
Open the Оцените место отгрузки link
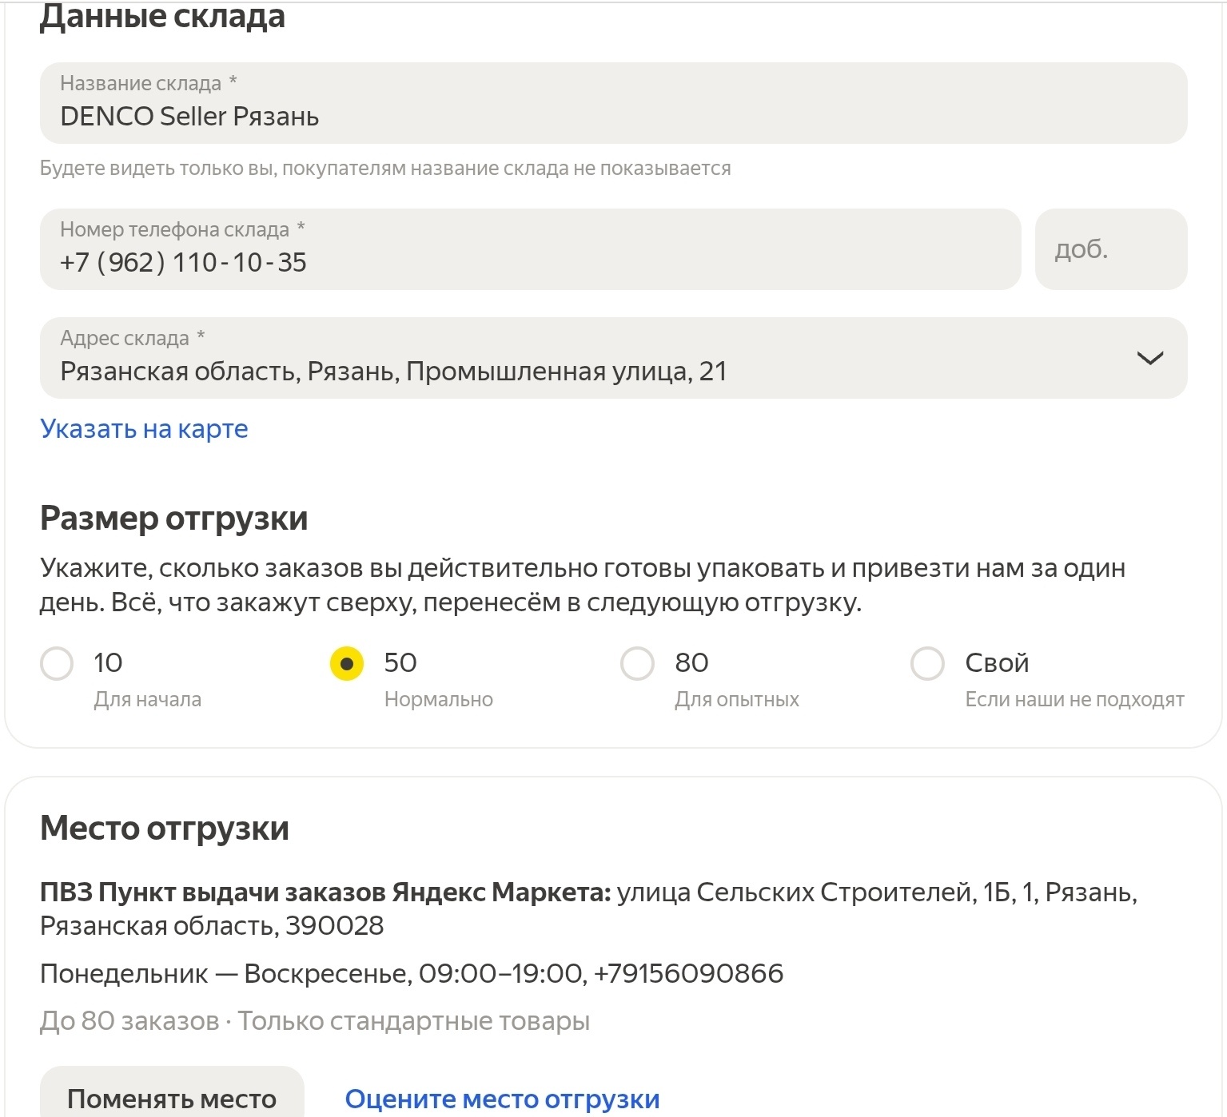(x=502, y=1099)
